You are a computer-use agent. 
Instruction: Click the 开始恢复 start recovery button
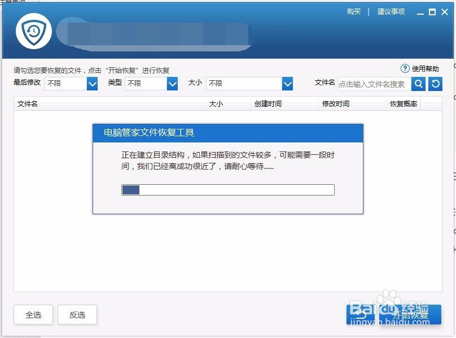410,315
